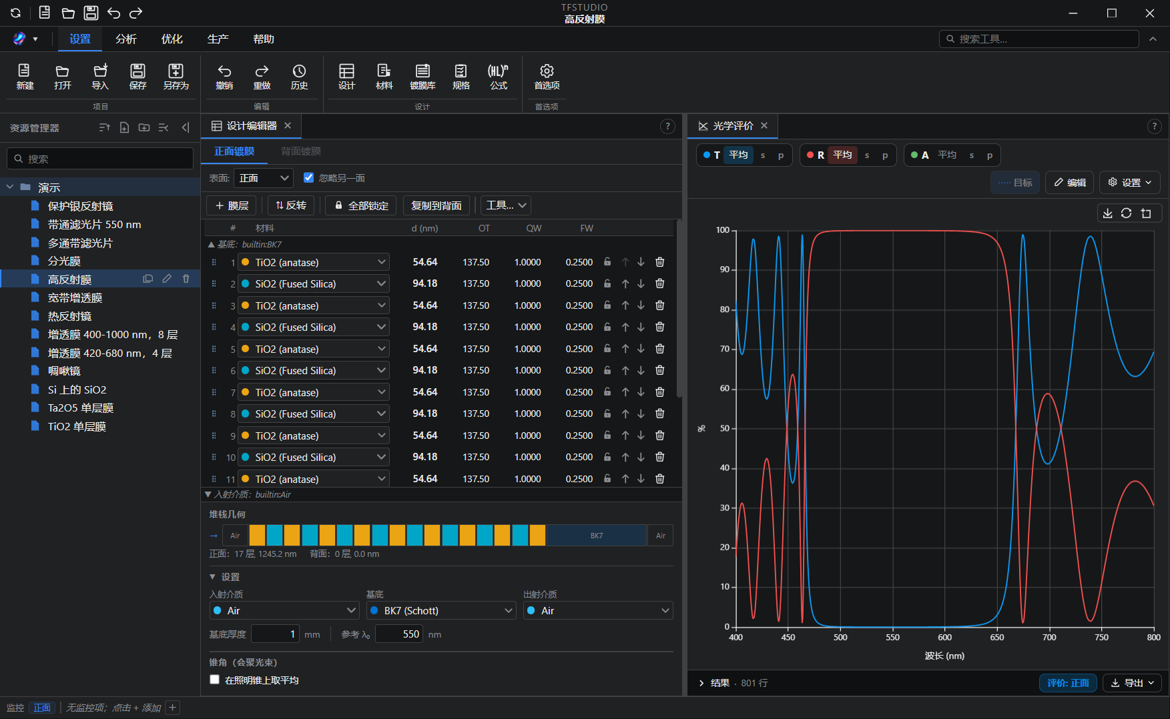The image size is (1170, 719).
Task: Toggle the 忽略另一面 checkbox
Action: click(x=308, y=177)
